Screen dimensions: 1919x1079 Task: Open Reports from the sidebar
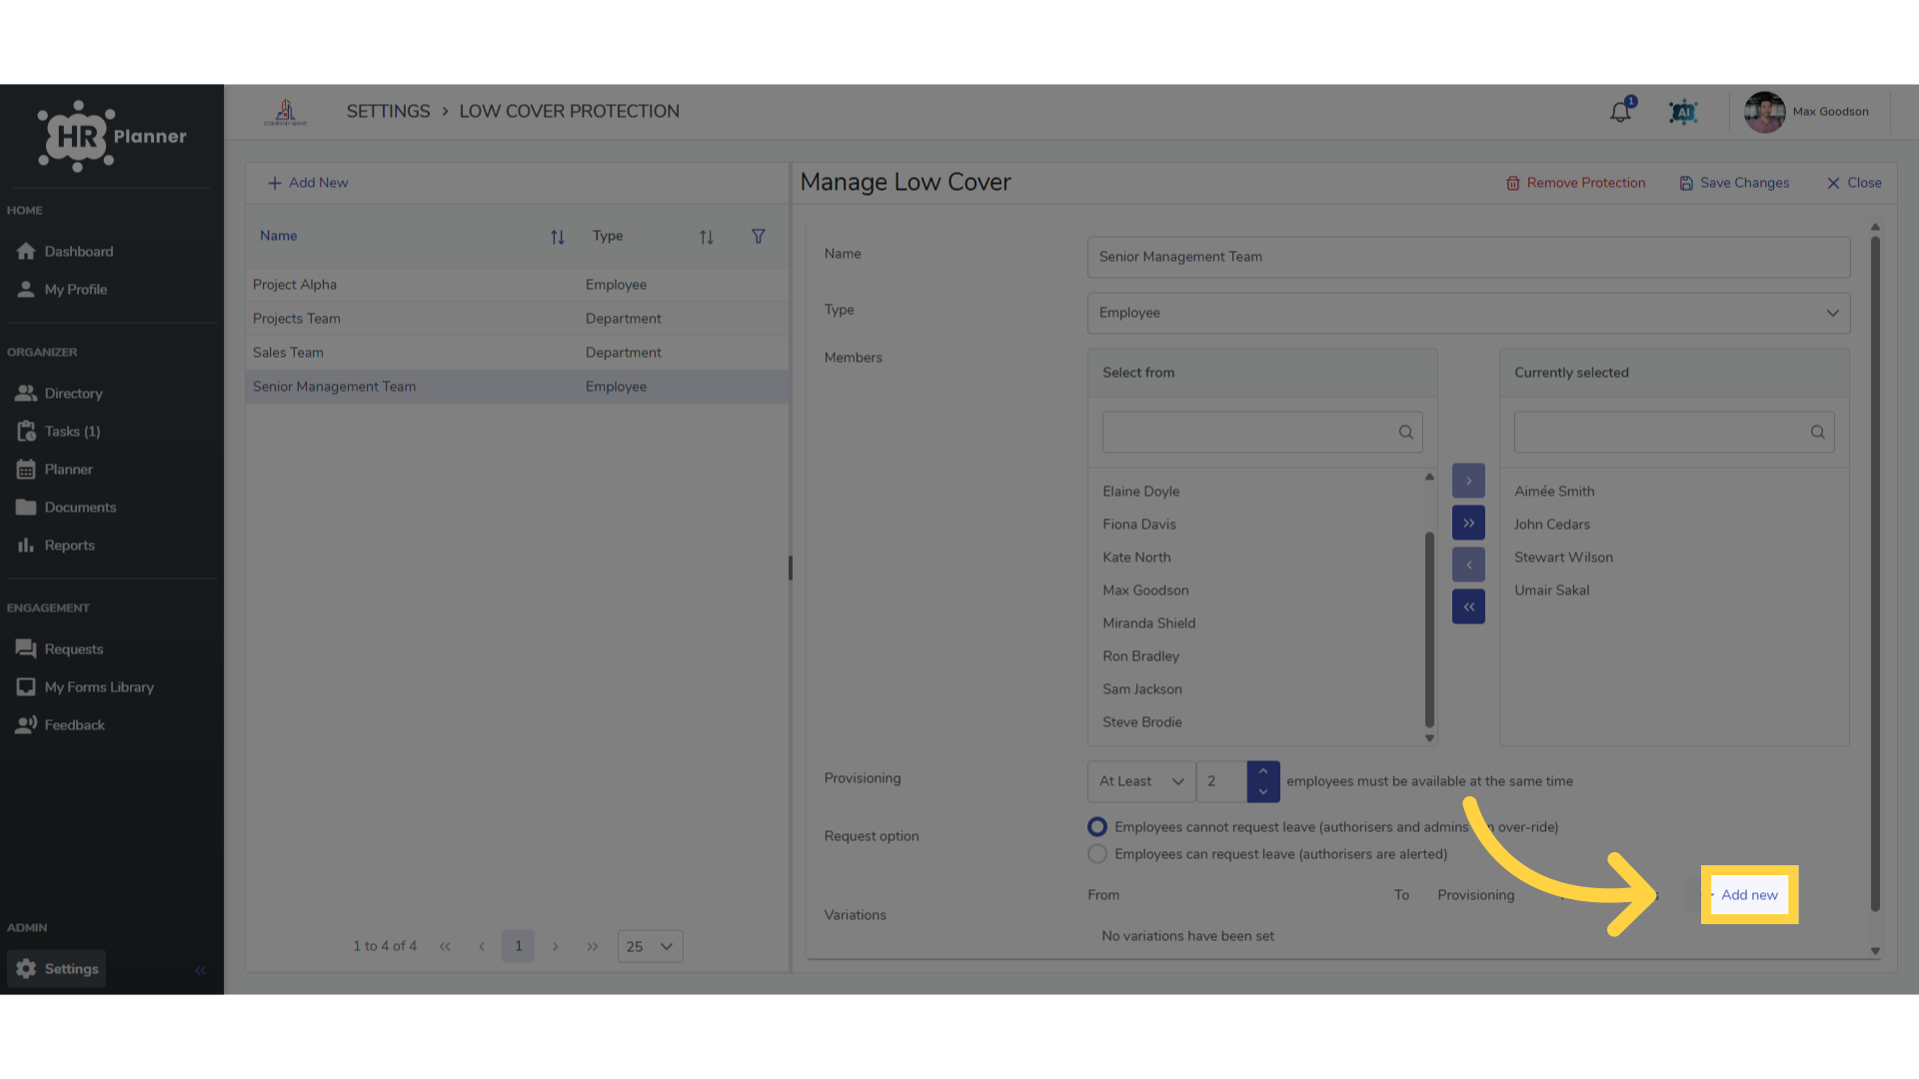[56, 545]
